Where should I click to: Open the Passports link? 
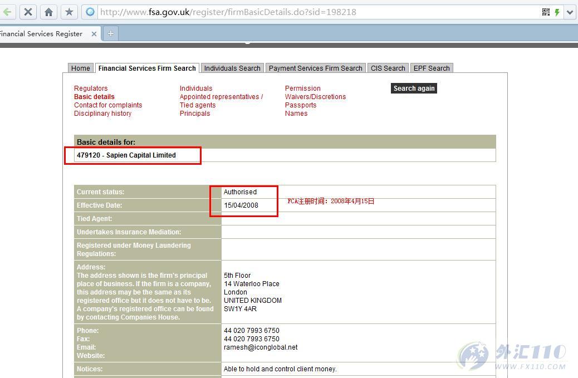coord(301,105)
